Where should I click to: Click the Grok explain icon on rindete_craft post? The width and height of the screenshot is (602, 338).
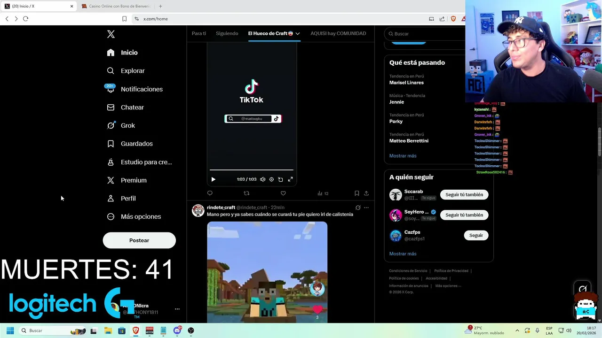(358, 207)
